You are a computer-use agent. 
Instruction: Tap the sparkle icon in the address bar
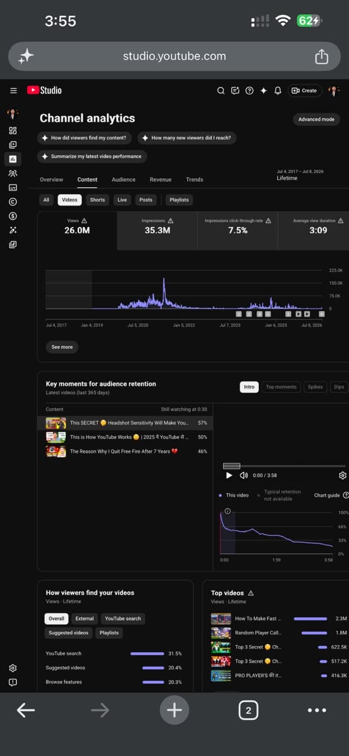pos(26,56)
